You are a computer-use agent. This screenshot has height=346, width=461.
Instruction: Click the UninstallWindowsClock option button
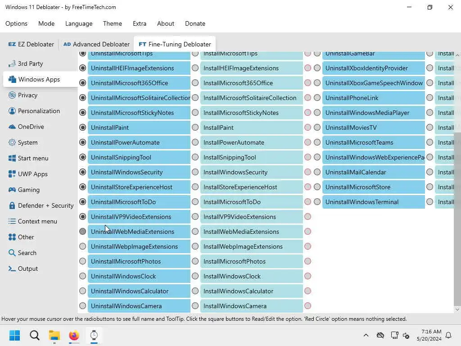[x=139, y=276]
